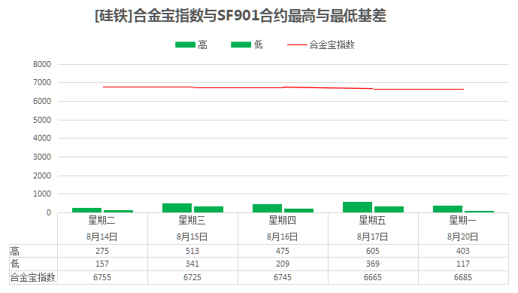This screenshot has width=518, height=293.
Task: Select the 星期二 axis label
Action: coord(101,220)
